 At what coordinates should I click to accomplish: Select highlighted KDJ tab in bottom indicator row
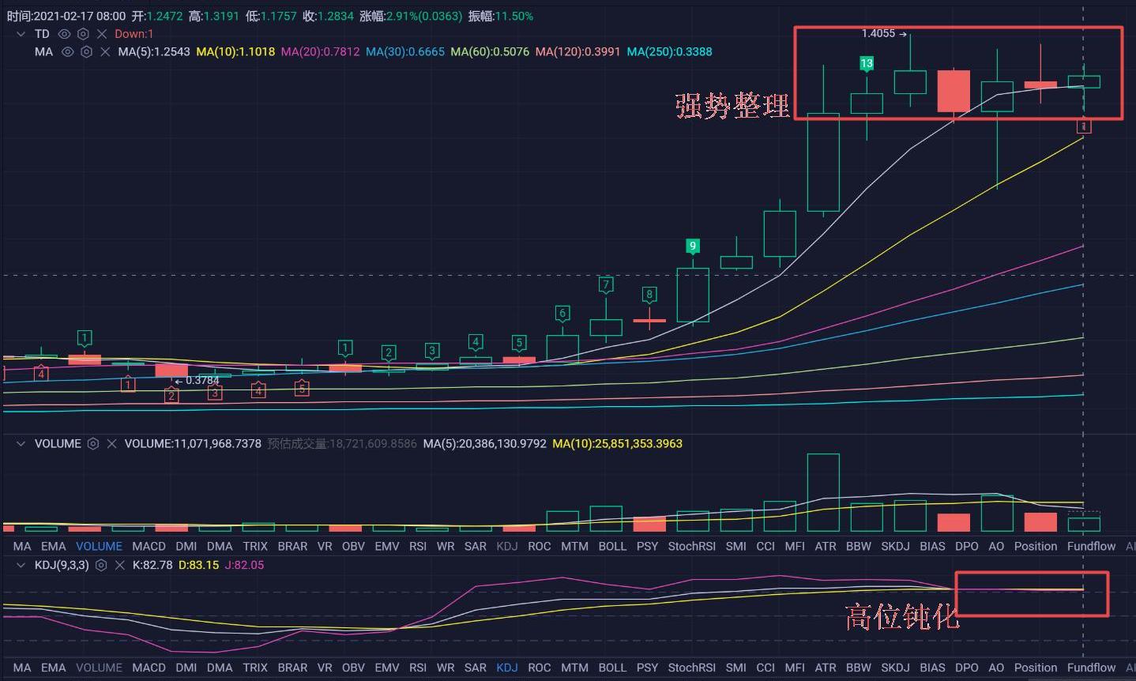pyautogui.click(x=506, y=668)
